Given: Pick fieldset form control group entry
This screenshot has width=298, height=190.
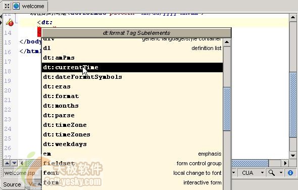Looking at the screenshot, I should tap(132, 163).
